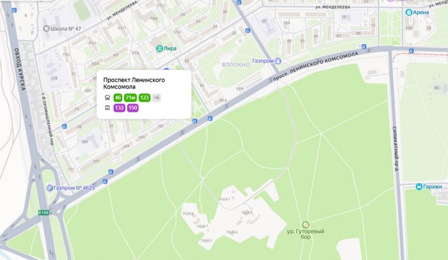Expand the +6 more routes badge
The height and width of the screenshot is (260, 448).
click(x=157, y=98)
